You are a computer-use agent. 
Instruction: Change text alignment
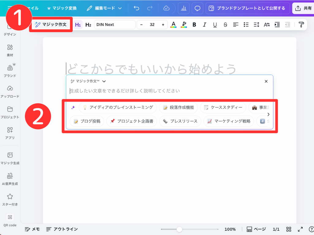[236, 24]
